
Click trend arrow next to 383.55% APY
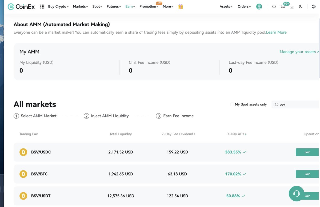point(245,152)
